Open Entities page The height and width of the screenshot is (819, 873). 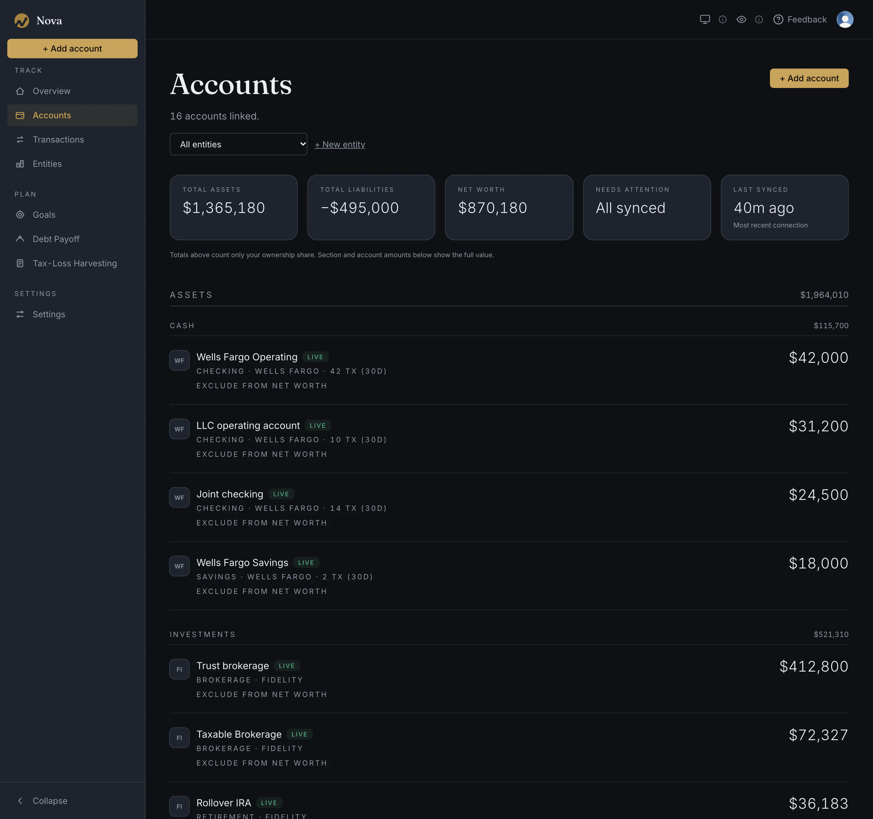(72, 164)
